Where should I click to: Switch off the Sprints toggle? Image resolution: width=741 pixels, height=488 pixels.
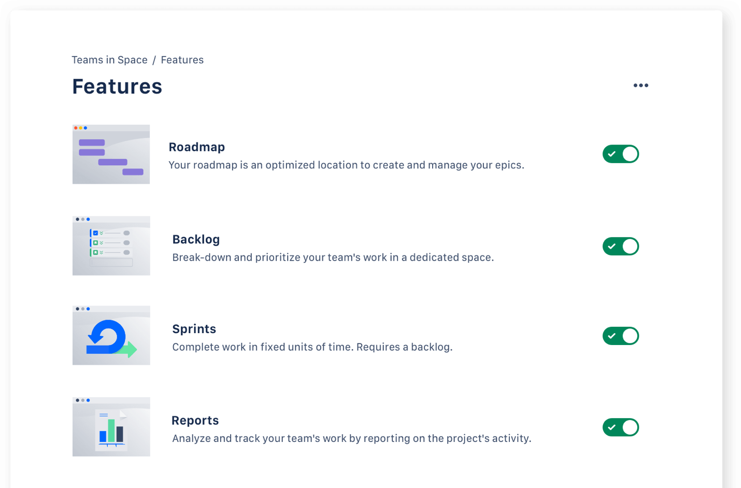pos(620,336)
